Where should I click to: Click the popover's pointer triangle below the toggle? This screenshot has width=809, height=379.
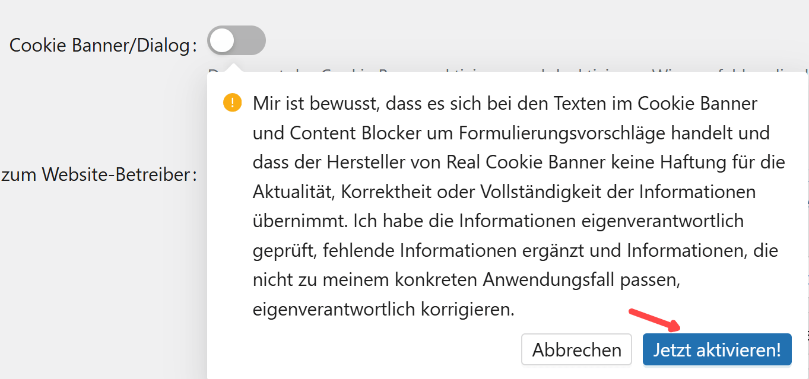point(234,68)
